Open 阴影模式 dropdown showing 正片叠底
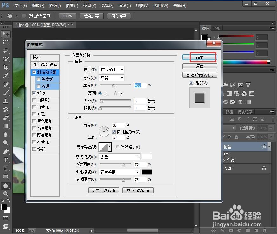277x234 pixels. point(119,172)
